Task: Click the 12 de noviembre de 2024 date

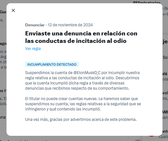Action: (70, 25)
